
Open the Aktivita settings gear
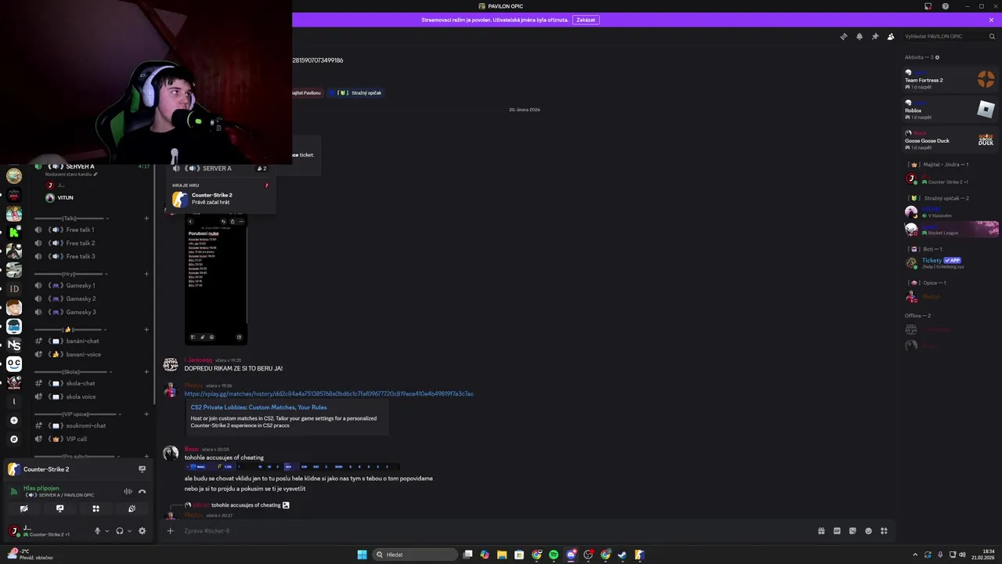click(937, 57)
